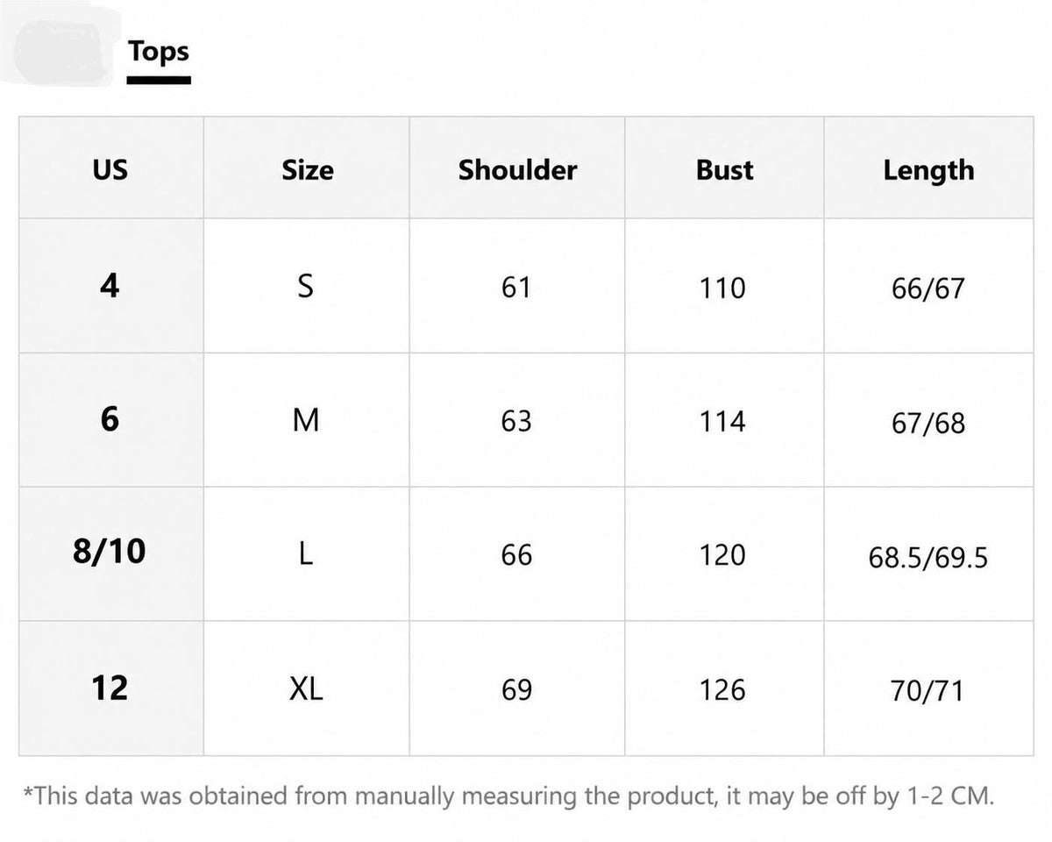
Task: Click the Size column header
Action: click(307, 168)
